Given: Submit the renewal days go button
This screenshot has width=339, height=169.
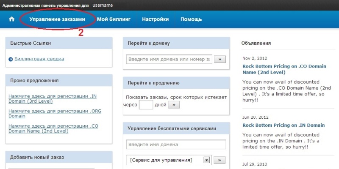Looking at the screenshot, I should 174,105.
